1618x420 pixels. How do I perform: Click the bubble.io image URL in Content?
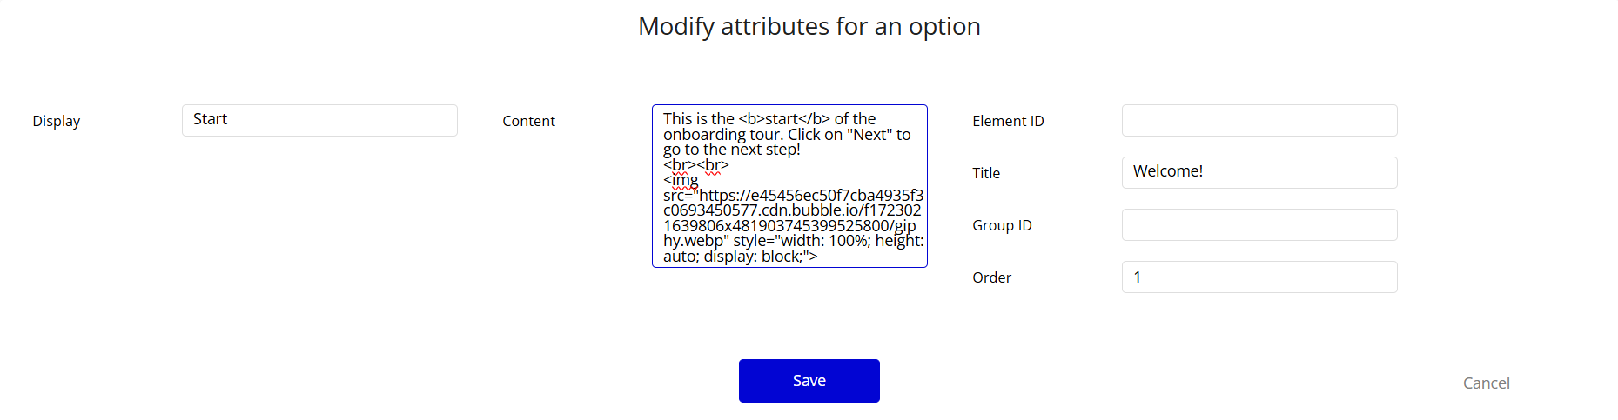(792, 210)
